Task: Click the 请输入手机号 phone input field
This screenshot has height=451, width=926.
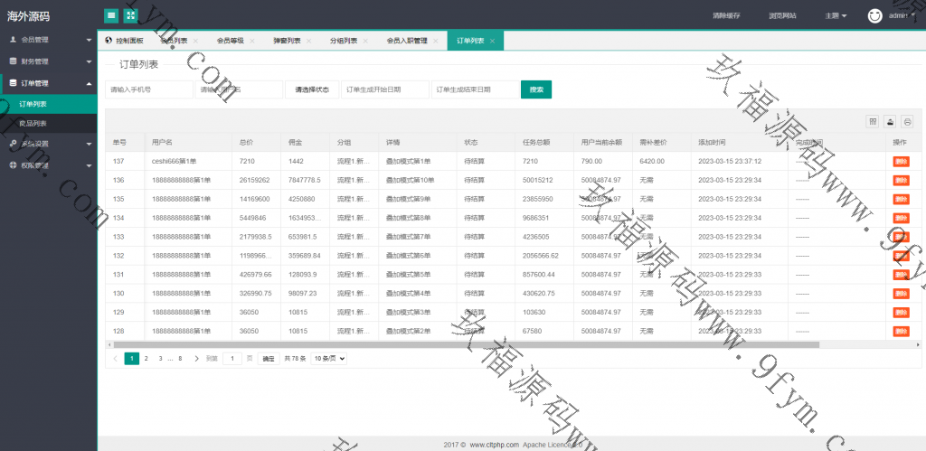Action: (148, 89)
